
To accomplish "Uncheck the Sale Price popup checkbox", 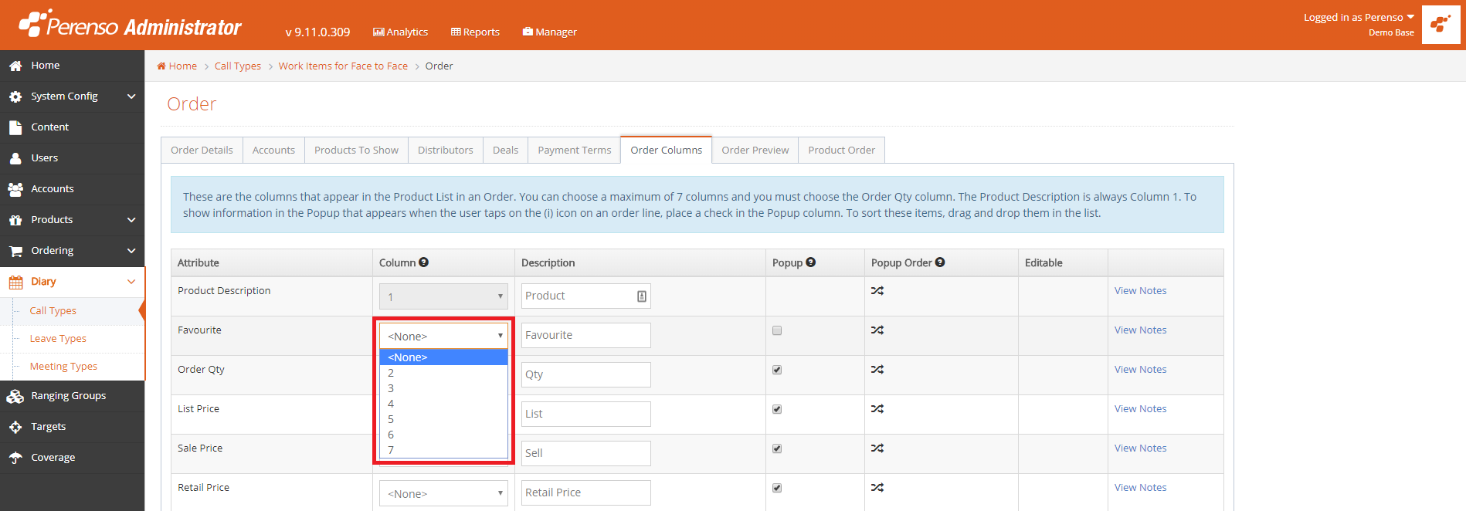I will click(x=777, y=448).
